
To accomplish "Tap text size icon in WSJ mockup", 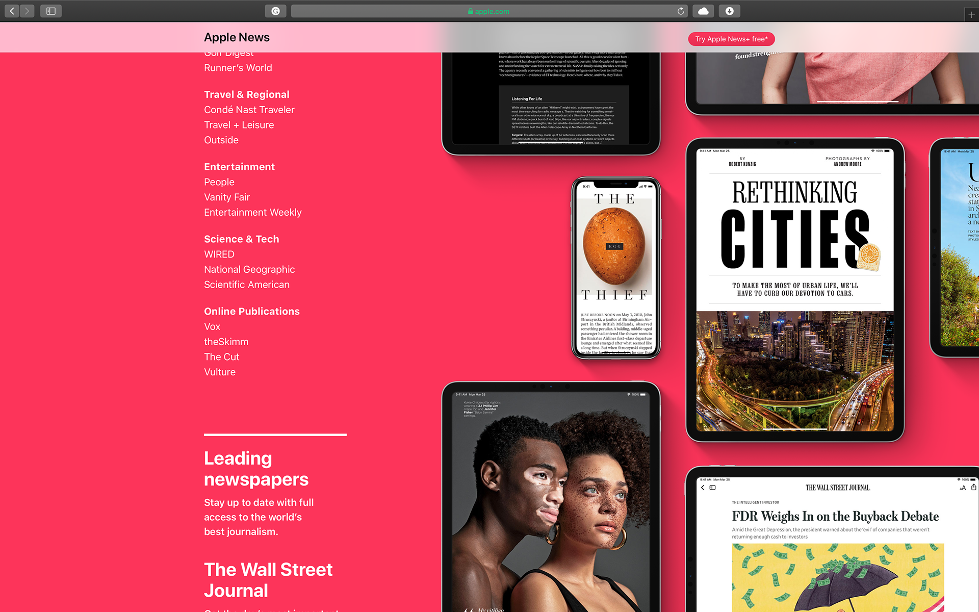I will click(x=963, y=488).
